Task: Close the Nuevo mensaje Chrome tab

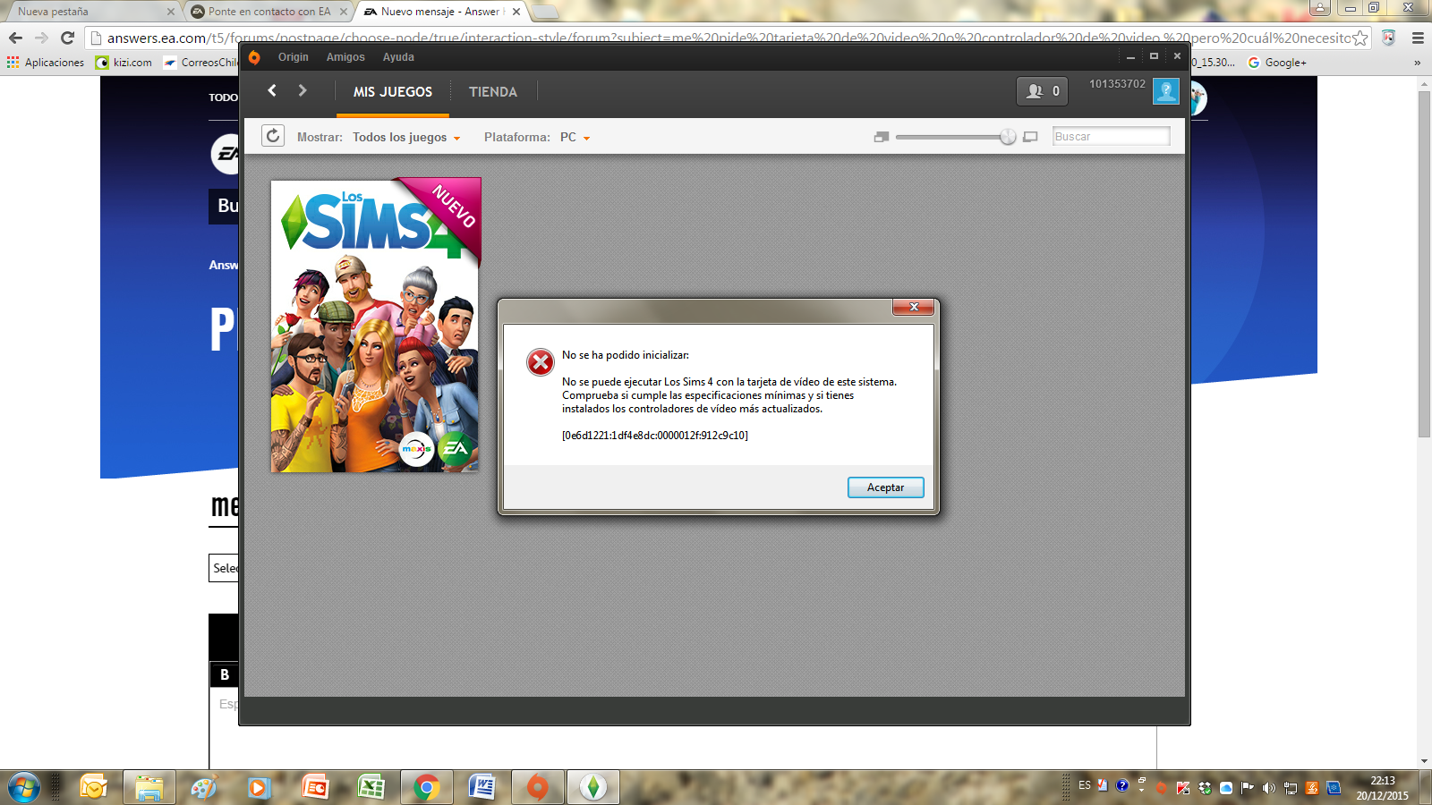Action: pyautogui.click(x=516, y=12)
